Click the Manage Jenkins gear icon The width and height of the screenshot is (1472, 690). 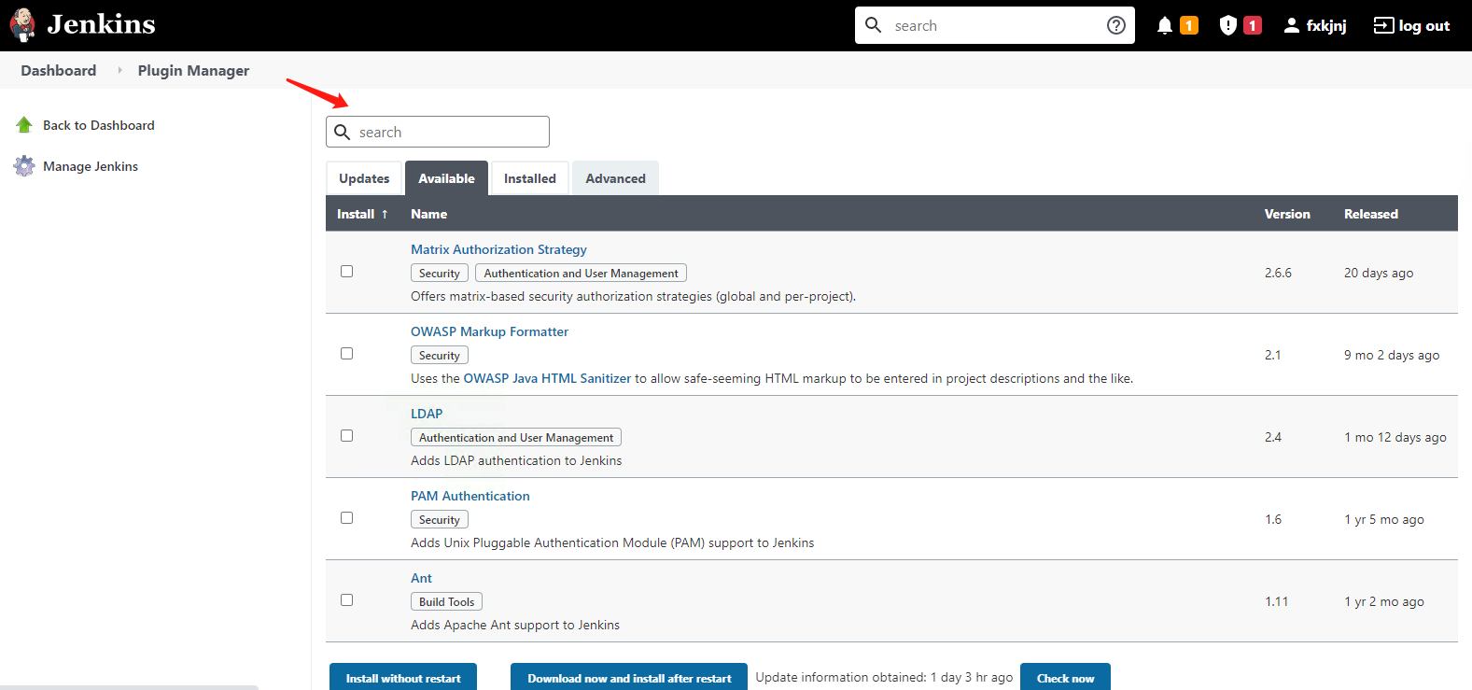[x=24, y=166]
